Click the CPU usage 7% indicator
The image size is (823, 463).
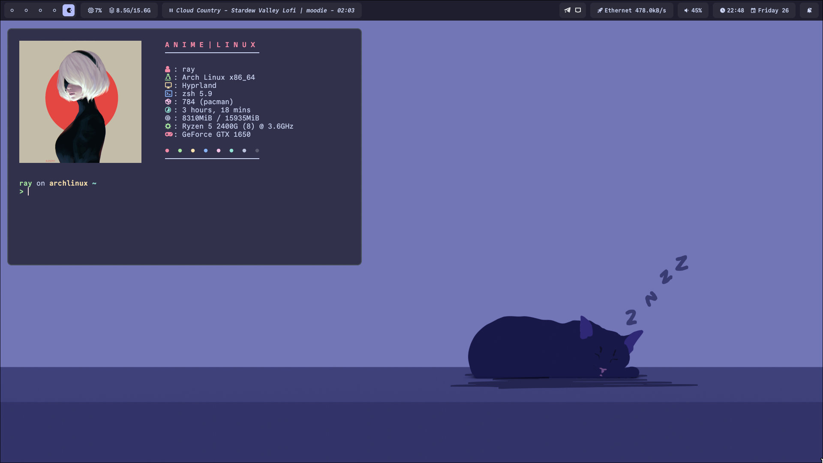[x=95, y=10]
